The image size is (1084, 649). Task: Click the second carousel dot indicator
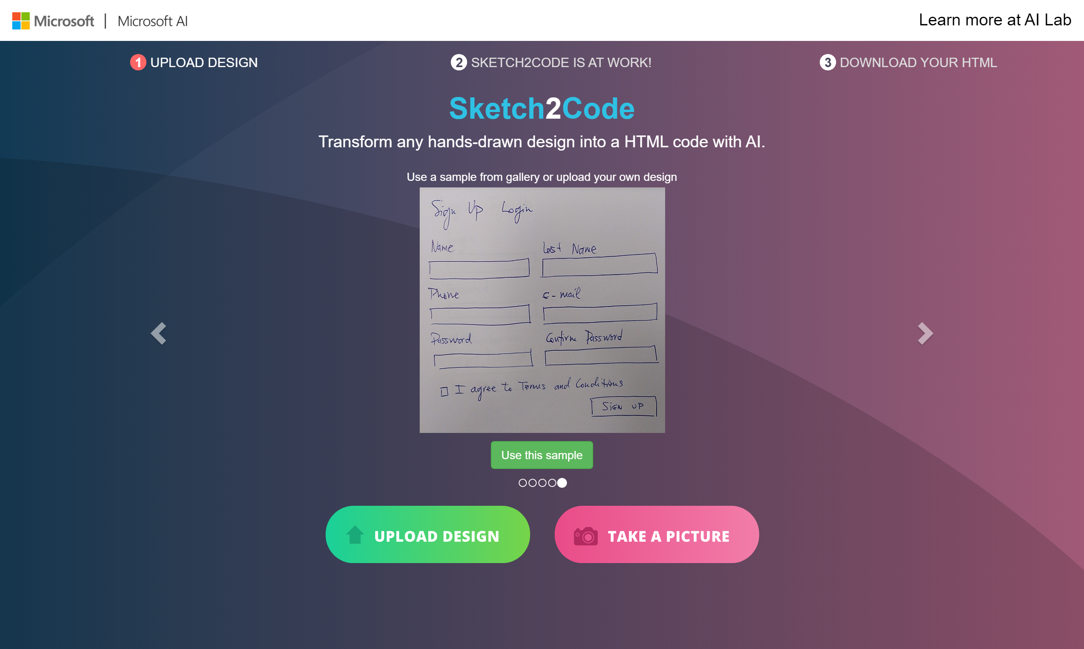(532, 483)
